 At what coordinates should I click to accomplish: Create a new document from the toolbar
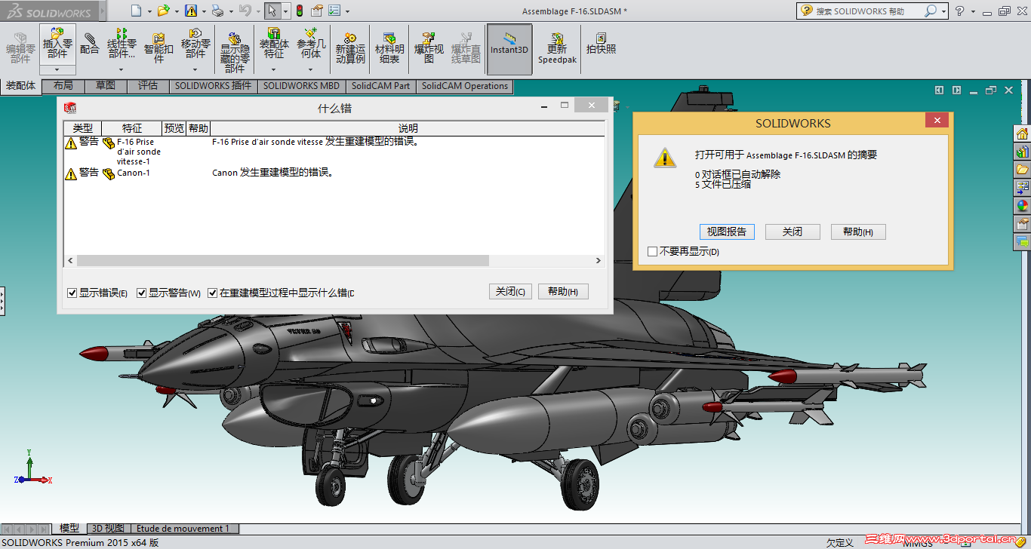point(136,11)
